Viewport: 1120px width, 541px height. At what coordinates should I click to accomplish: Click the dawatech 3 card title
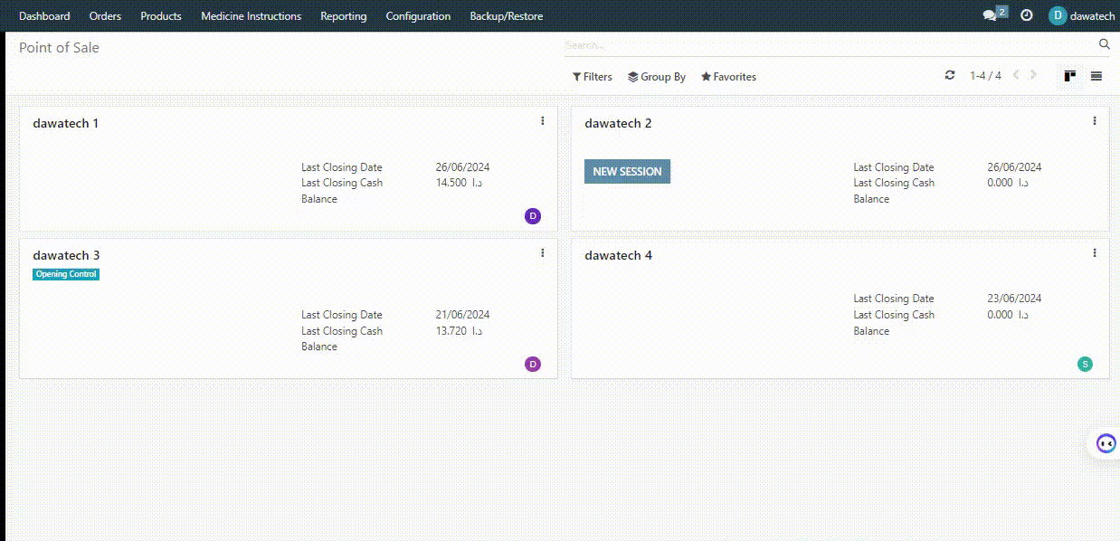click(x=66, y=255)
